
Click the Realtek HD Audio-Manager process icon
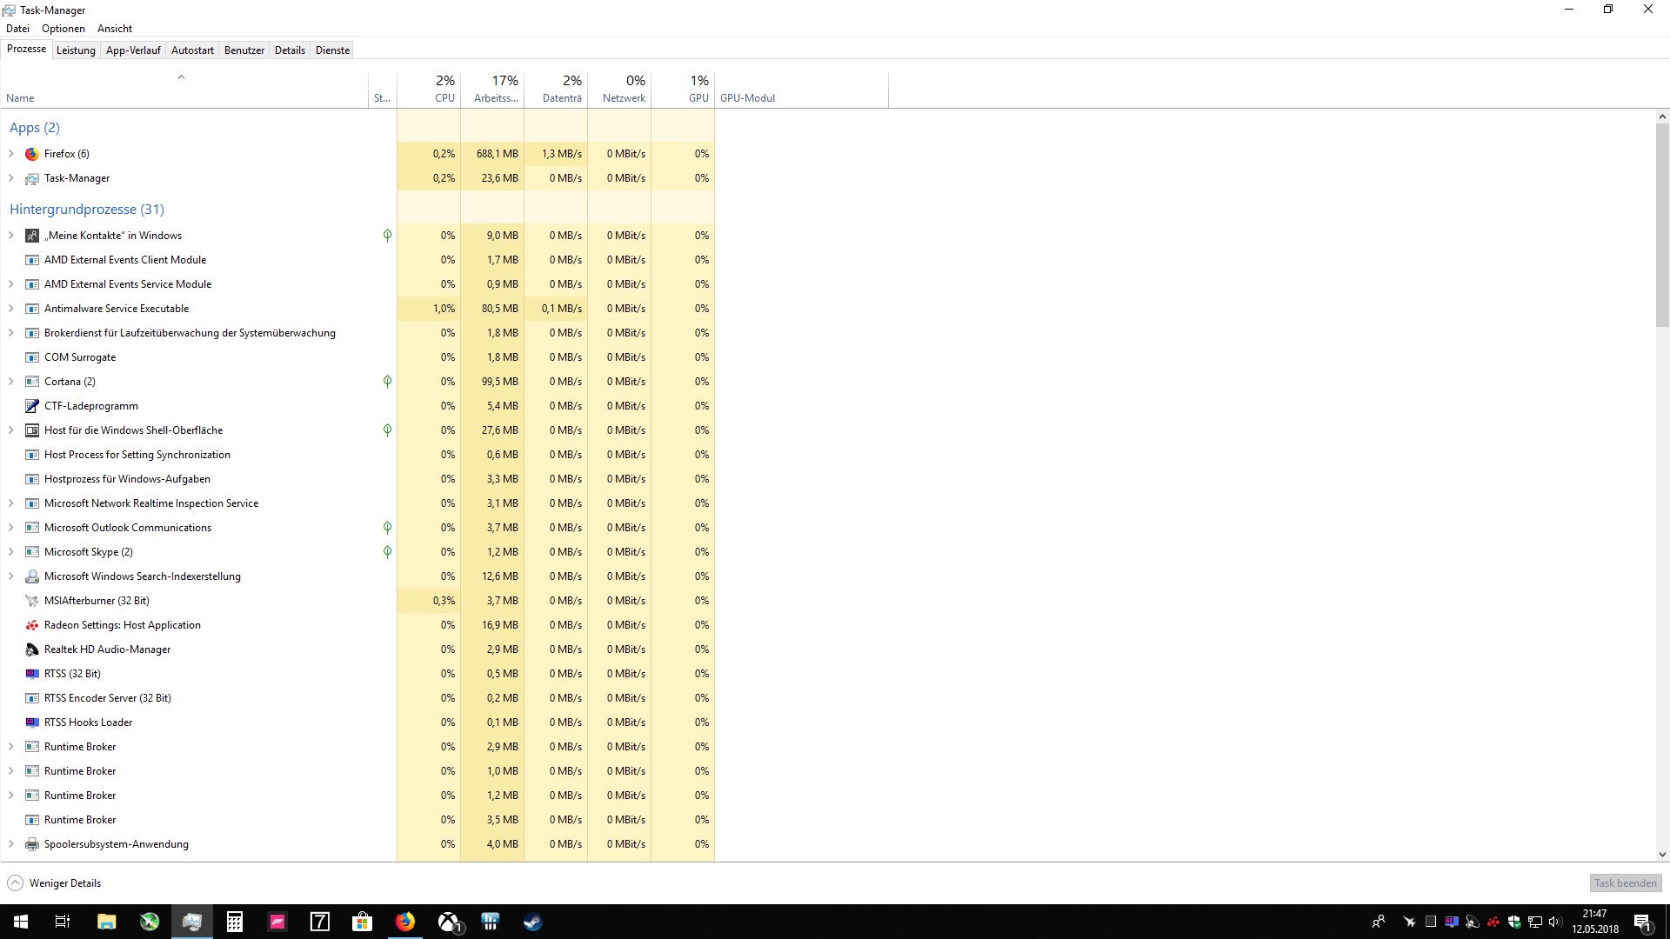32,649
